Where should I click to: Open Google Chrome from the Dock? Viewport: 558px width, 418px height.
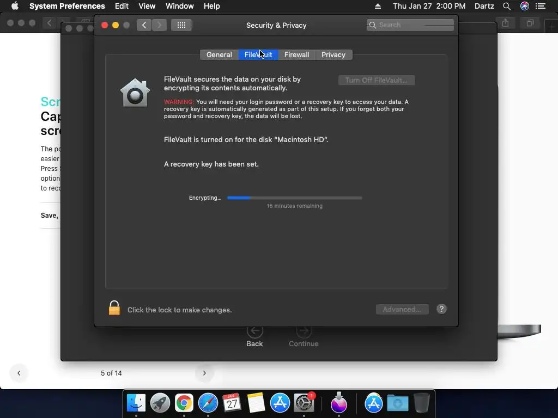184,403
